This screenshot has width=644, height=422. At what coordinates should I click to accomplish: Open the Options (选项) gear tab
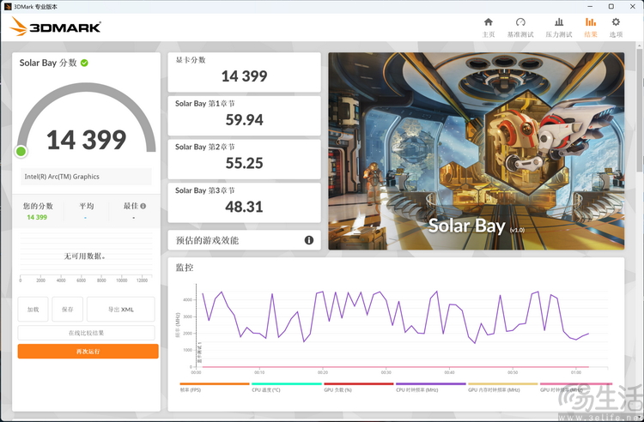coord(616,27)
